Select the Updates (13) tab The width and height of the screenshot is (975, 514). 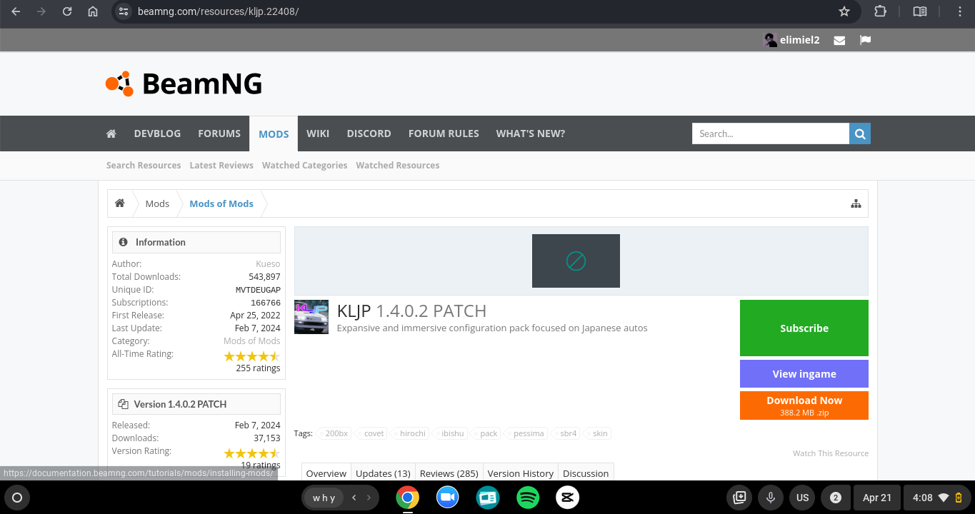383,473
